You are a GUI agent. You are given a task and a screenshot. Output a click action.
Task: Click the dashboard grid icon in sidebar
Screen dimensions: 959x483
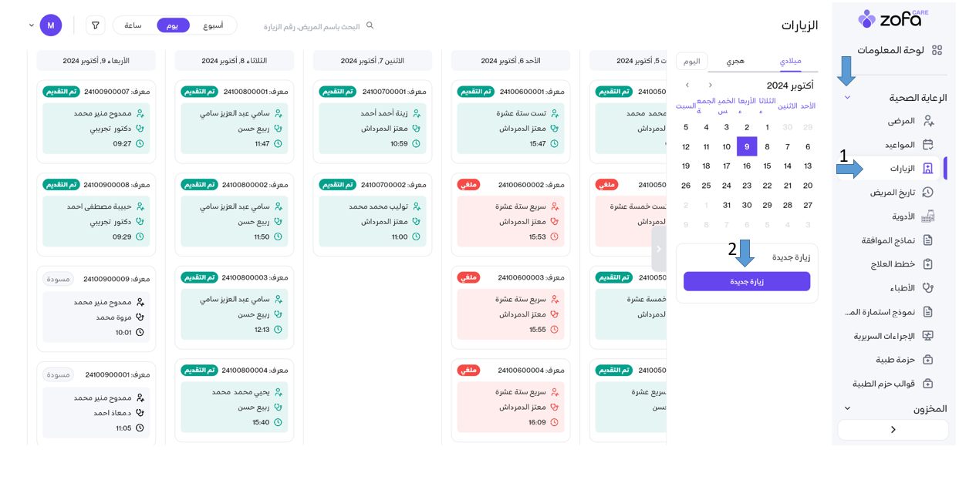pos(937,50)
